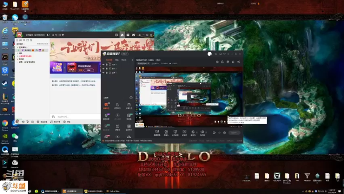Viewport: 344px width, 194px height.
Task: Toggle lock on second source row in Douyu
Action: pyautogui.click(x=107, y=69)
